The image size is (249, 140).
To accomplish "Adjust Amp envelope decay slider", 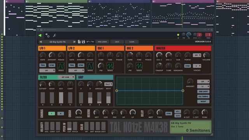I will [x=90, y=98].
